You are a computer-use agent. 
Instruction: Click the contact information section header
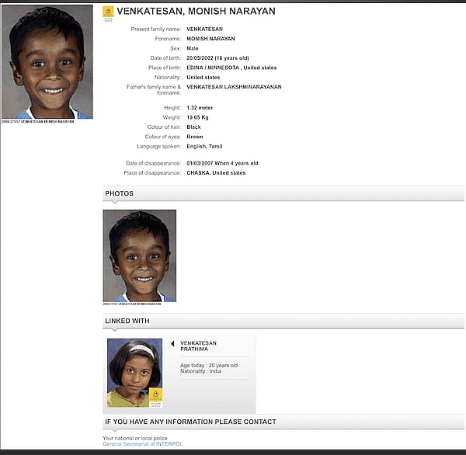(x=190, y=422)
